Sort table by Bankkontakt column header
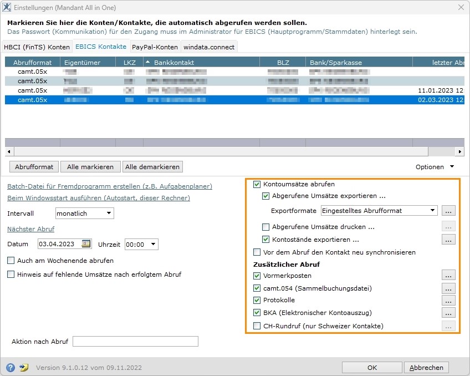This screenshot has width=470, height=376. 201,62
